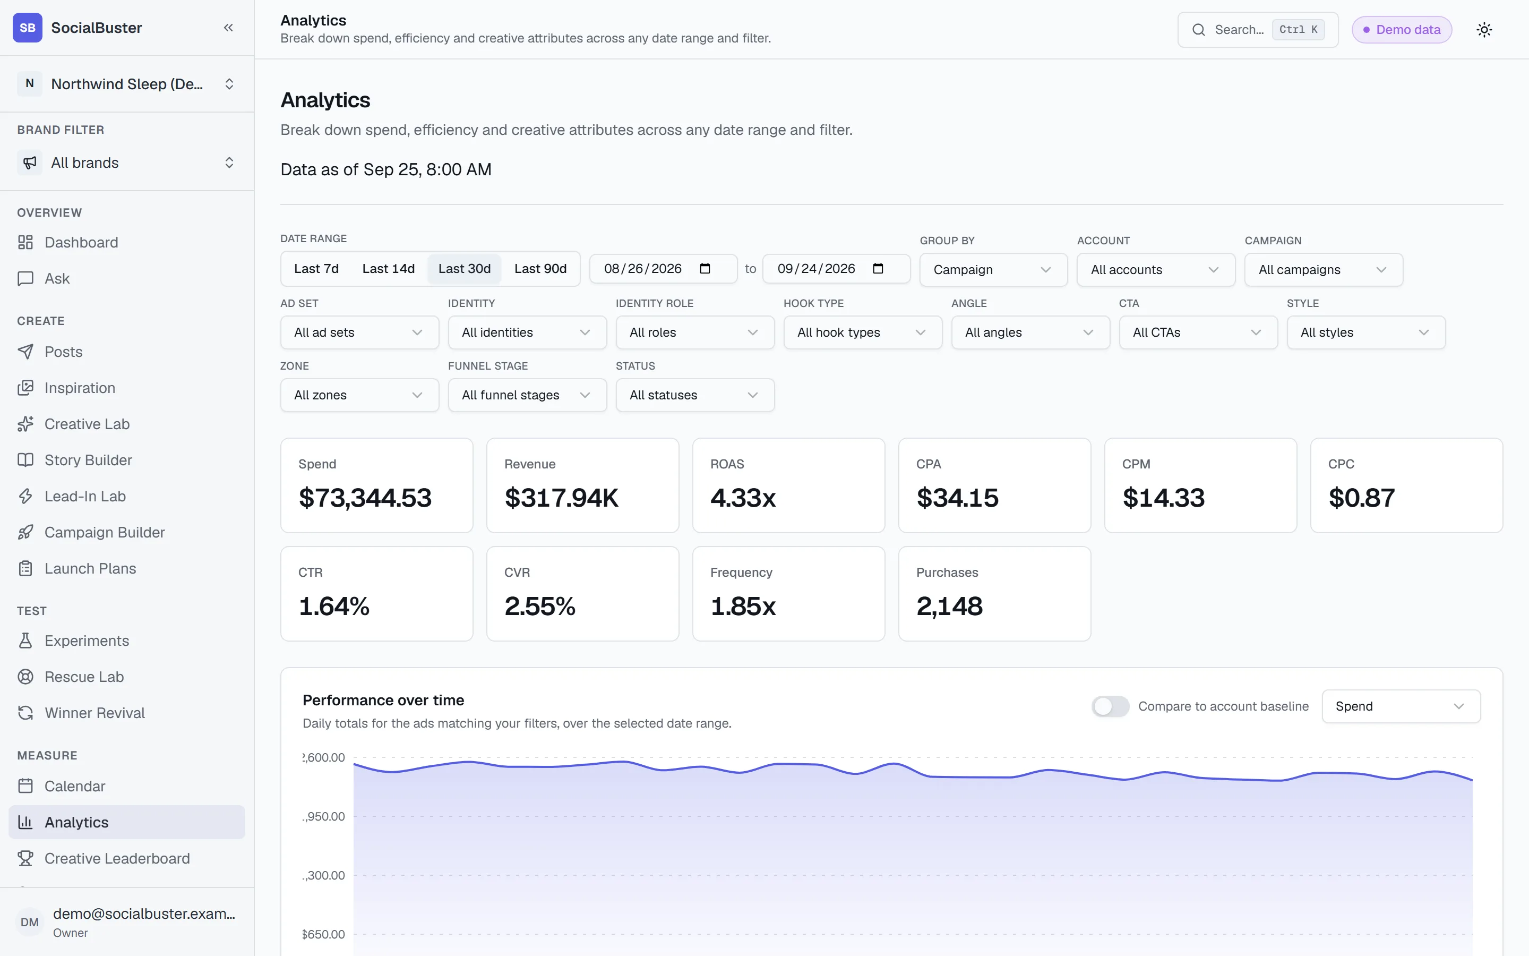Click the Revenue $317.94K card
The height and width of the screenshot is (956, 1529).
point(582,485)
